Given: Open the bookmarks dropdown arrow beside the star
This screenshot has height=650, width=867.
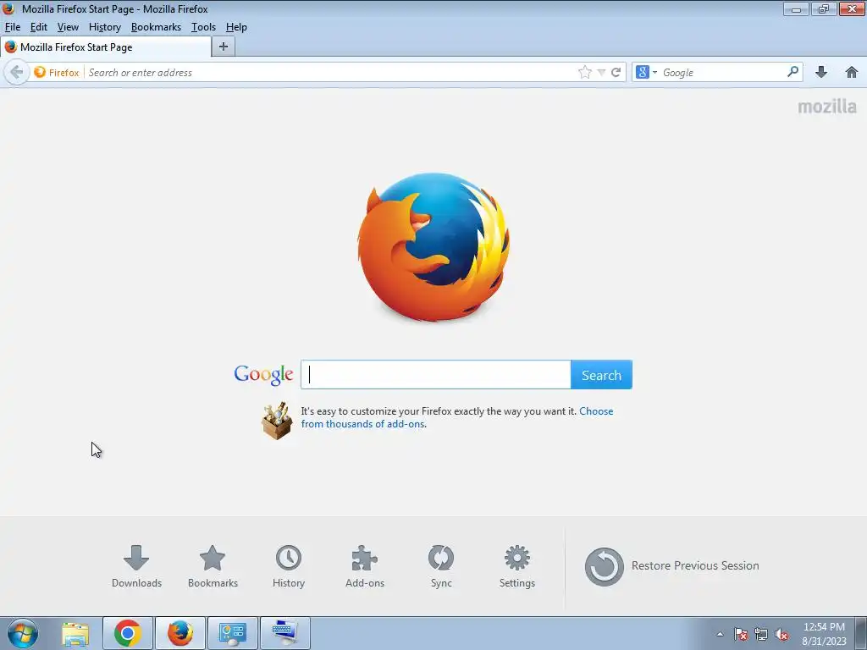Looking at the screenshot, I should tap(601, 73).
